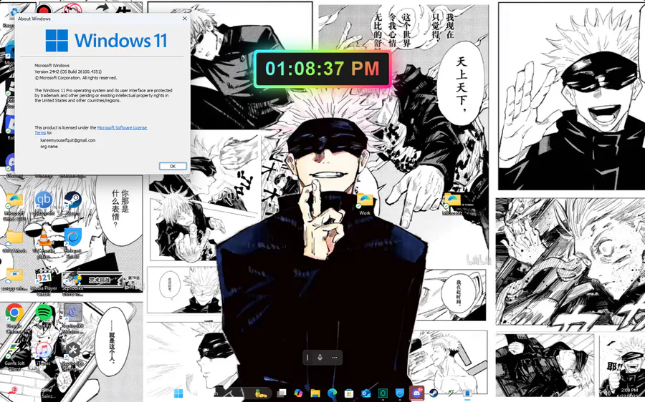Click the taskbar search box
The image size is (645, 402).
[241, 393]
